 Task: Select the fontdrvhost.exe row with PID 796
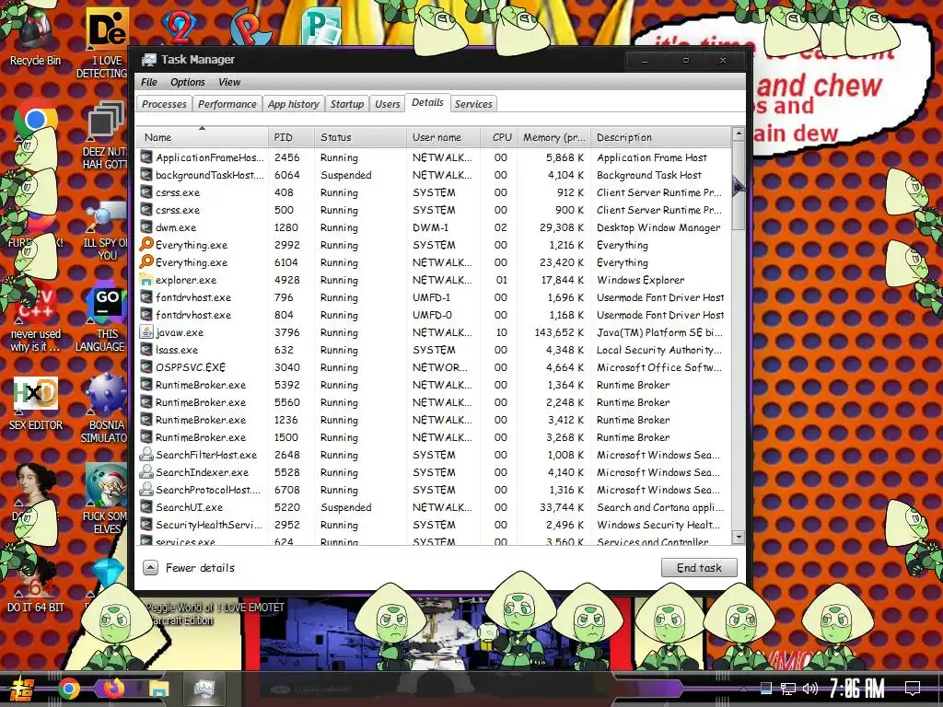click(434, 297)
